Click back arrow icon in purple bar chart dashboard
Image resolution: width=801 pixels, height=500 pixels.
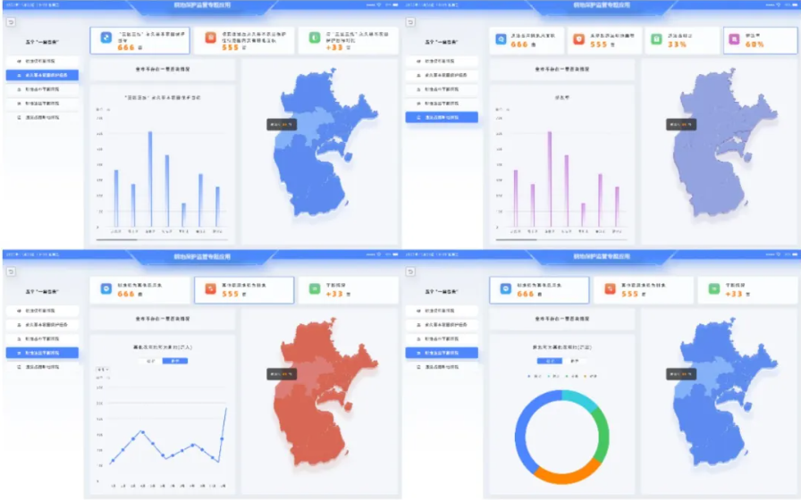click(410, 22)
